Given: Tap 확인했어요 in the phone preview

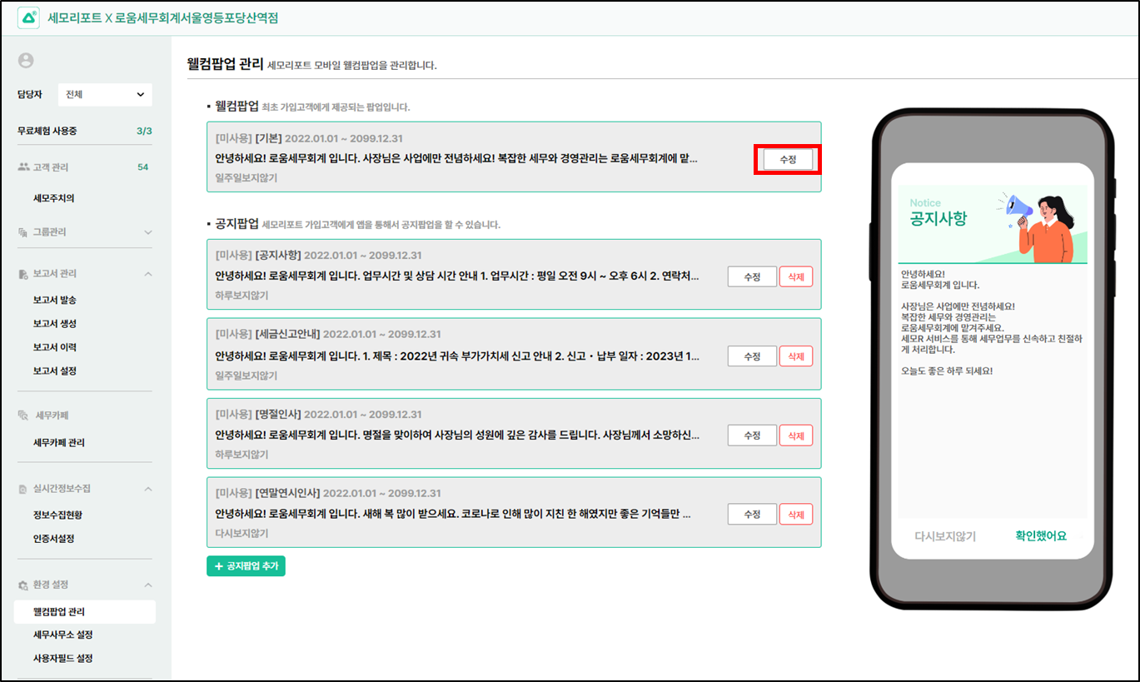Looking at the screenshot, I should (1040, 536).
